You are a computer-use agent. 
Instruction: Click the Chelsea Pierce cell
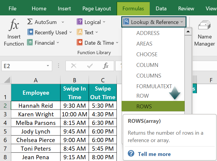tap(36, 140)
